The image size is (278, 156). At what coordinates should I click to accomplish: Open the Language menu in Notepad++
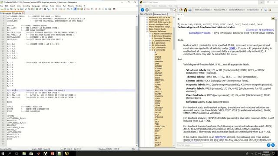click(x=36, y=6)
